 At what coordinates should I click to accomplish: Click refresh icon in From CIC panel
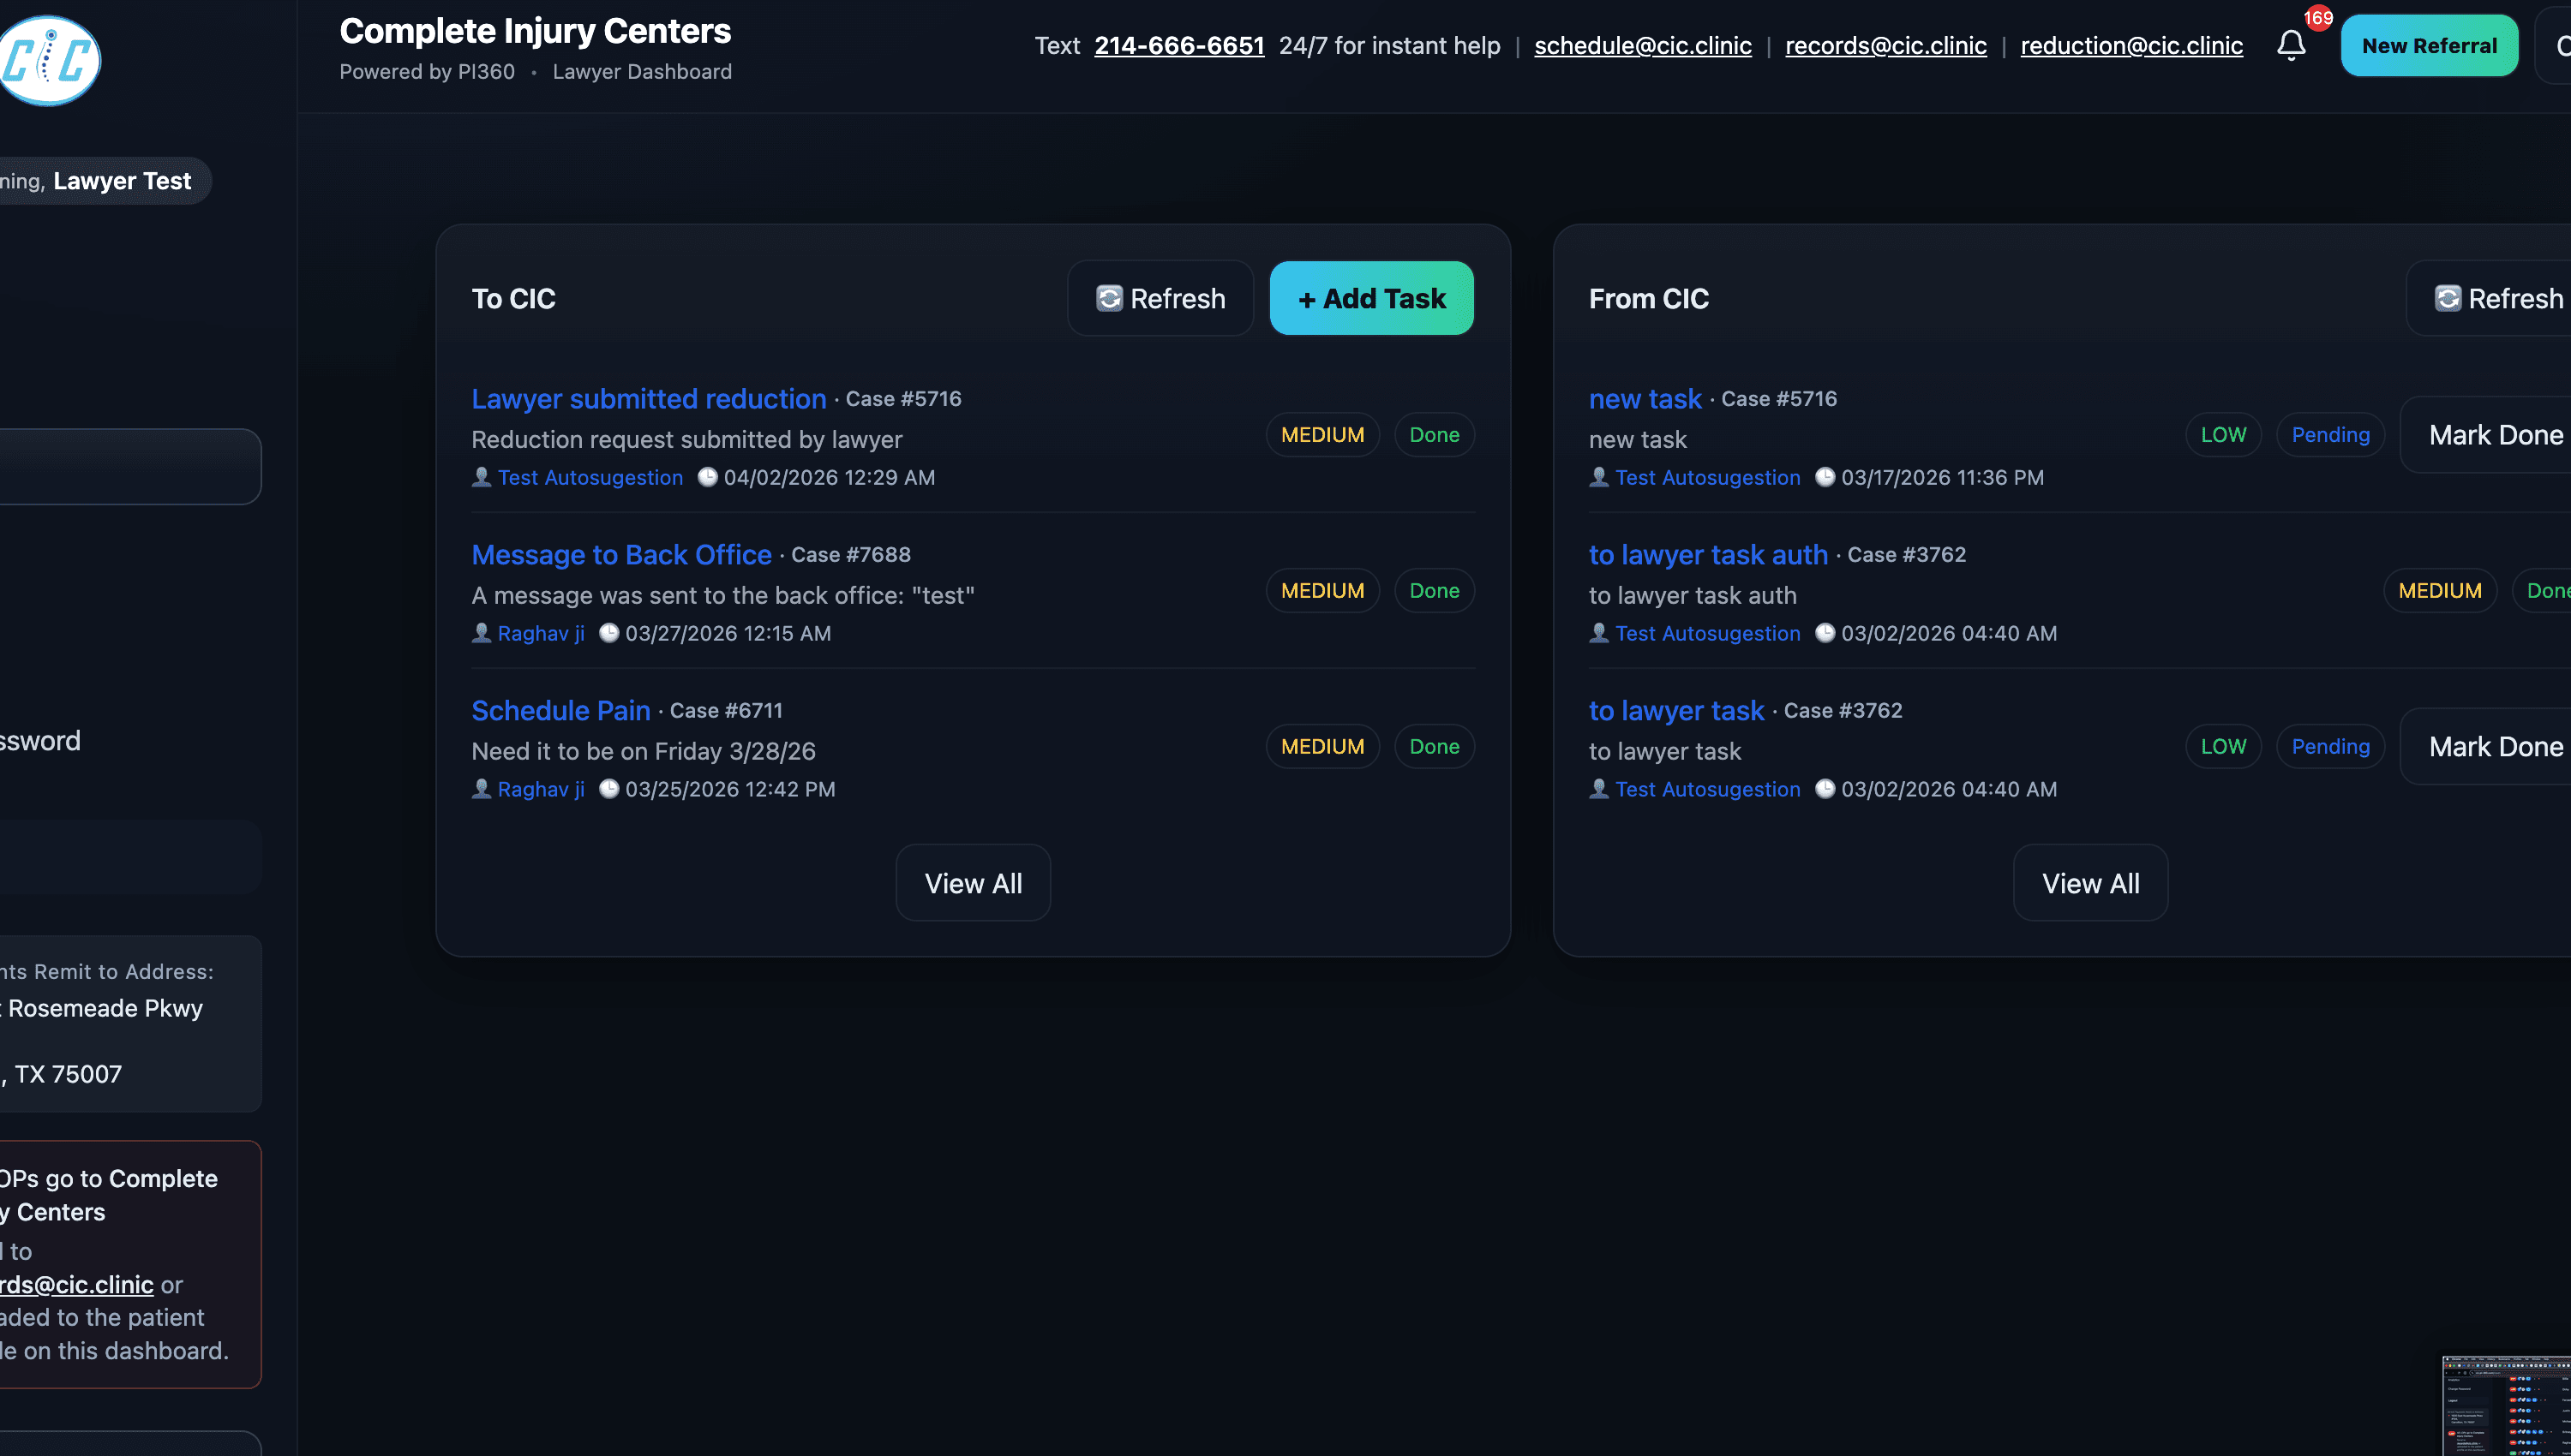pyautogui.click(x=2447, y=298)
